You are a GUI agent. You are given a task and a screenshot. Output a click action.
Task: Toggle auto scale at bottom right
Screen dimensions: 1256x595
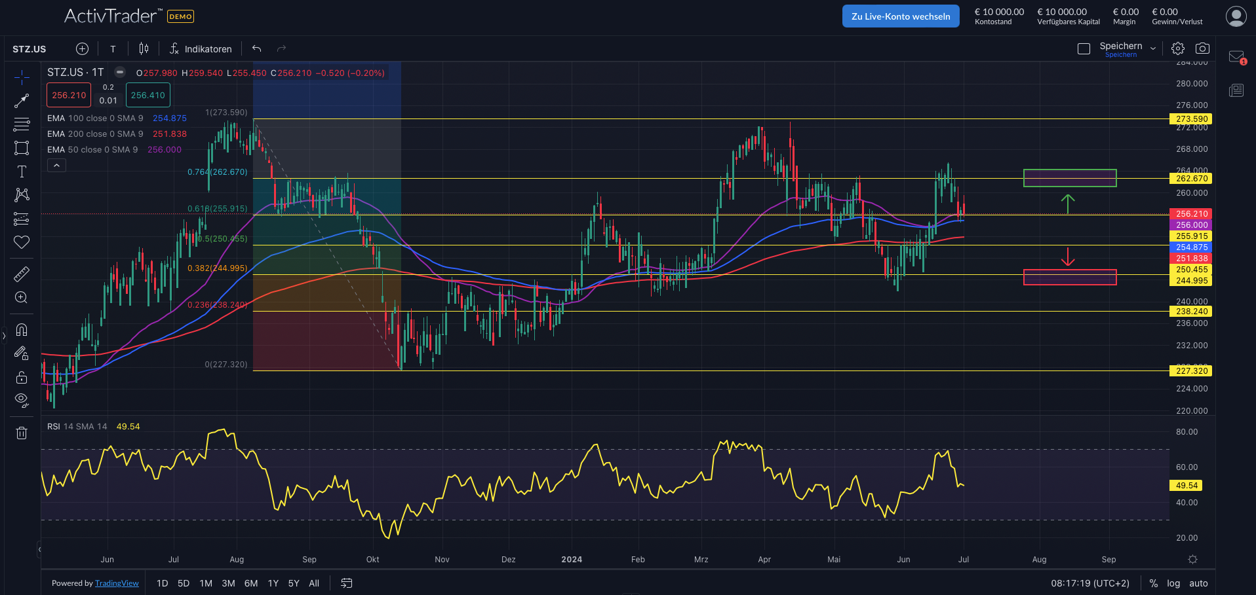pyautogui.click(x=1198, y=583)
